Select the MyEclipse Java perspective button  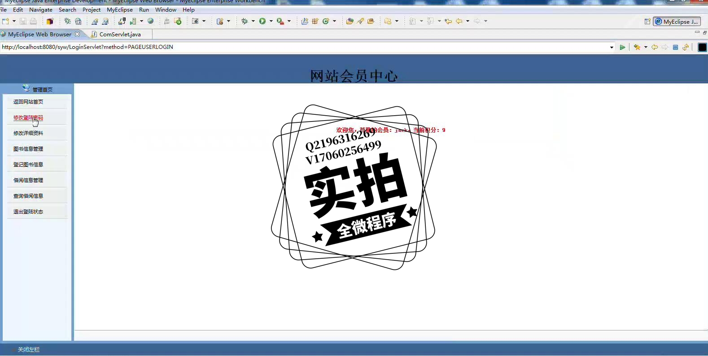pos(677,22)
